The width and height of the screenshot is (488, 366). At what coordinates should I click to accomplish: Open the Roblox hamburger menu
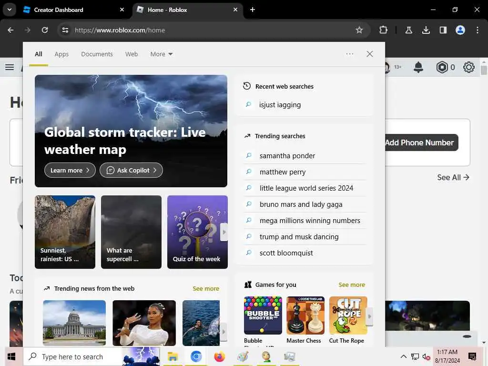point(10,67)
